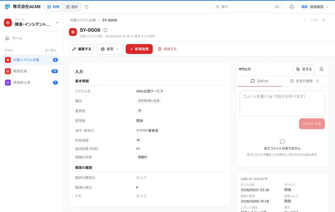
Task: Click the 管理者 value 開発
Action: 139,121
